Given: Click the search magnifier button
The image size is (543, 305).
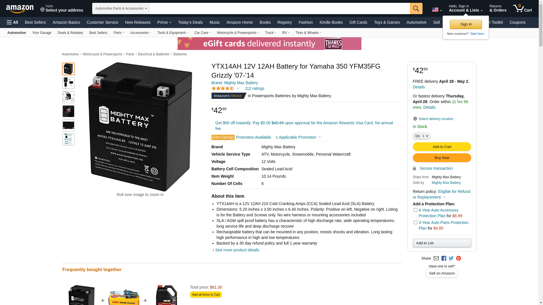Looking at the screenshot, I should 416,8.
